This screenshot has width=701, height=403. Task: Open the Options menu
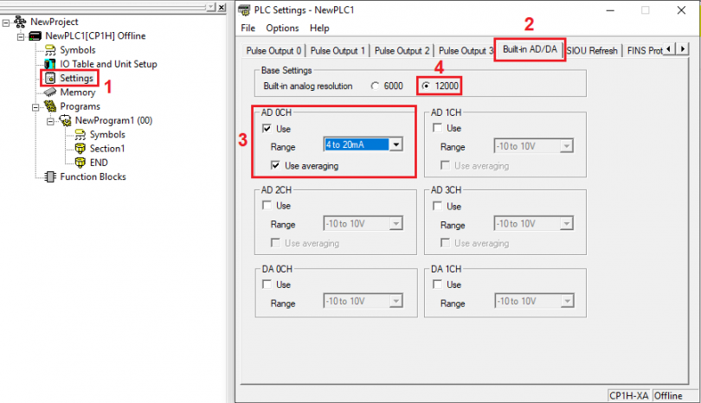point(282,29)
